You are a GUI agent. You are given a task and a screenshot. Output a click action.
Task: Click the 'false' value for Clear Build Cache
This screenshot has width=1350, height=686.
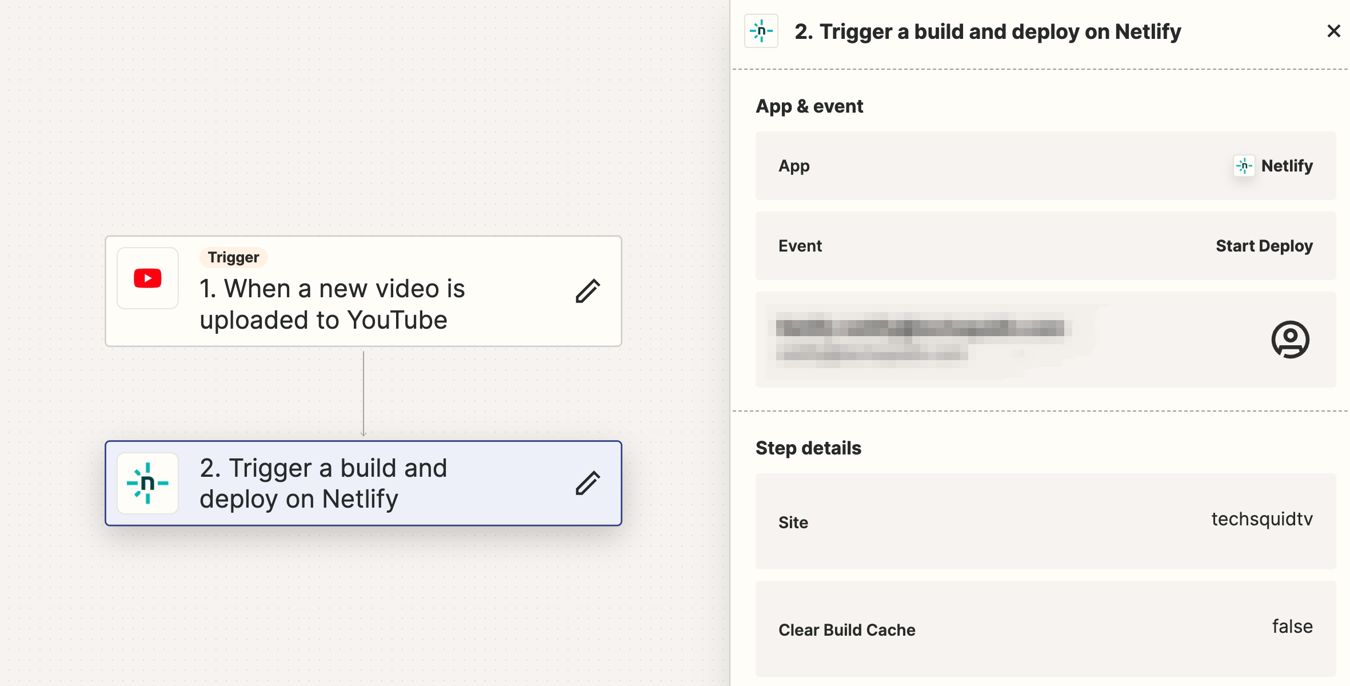pyautogui.click(x=1292, y=626)
